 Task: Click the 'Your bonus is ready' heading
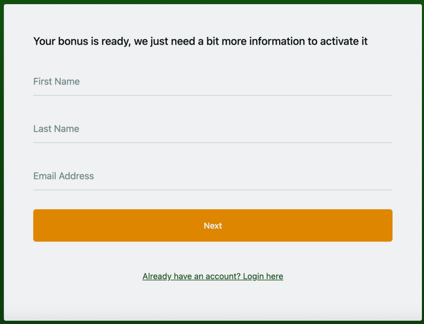(x=200, y=41)
